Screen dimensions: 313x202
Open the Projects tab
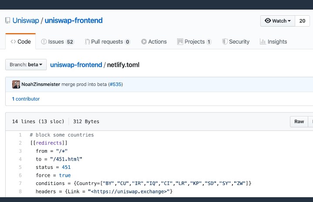[194, 41]
